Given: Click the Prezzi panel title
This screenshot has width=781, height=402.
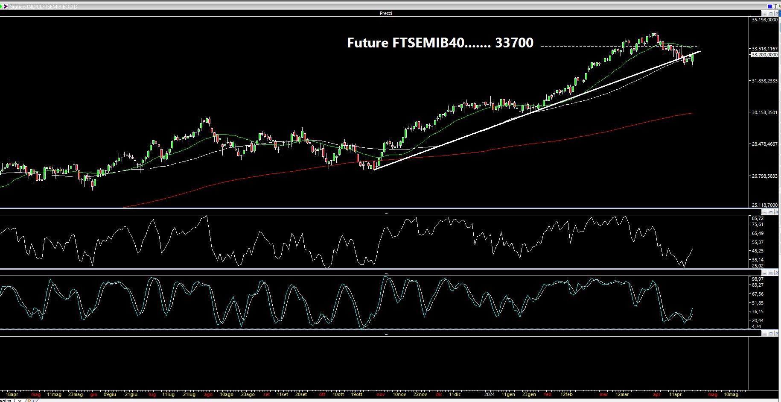Looking at the screenshot, I should point(386,14).
